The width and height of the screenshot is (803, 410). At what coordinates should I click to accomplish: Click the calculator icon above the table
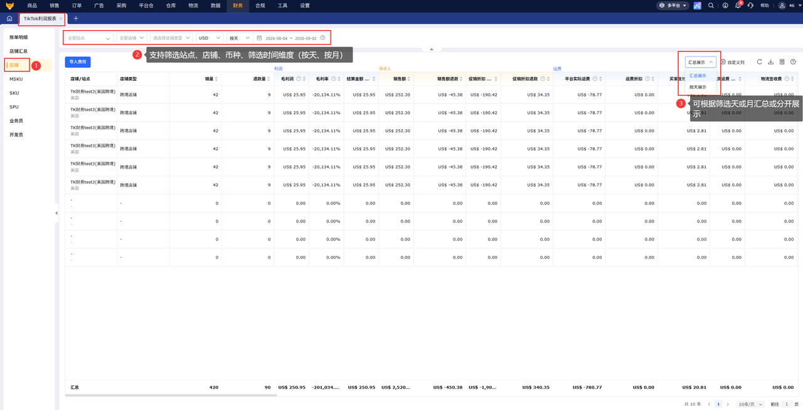point(782,62)
